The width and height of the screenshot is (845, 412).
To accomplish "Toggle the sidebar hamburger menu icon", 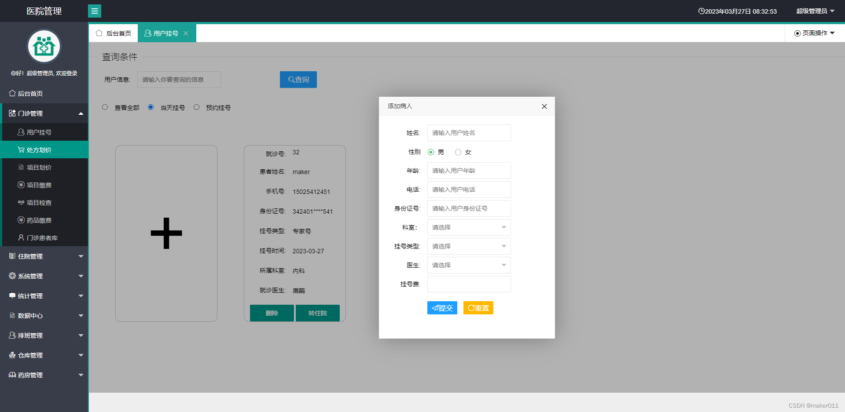I will 95,11.
